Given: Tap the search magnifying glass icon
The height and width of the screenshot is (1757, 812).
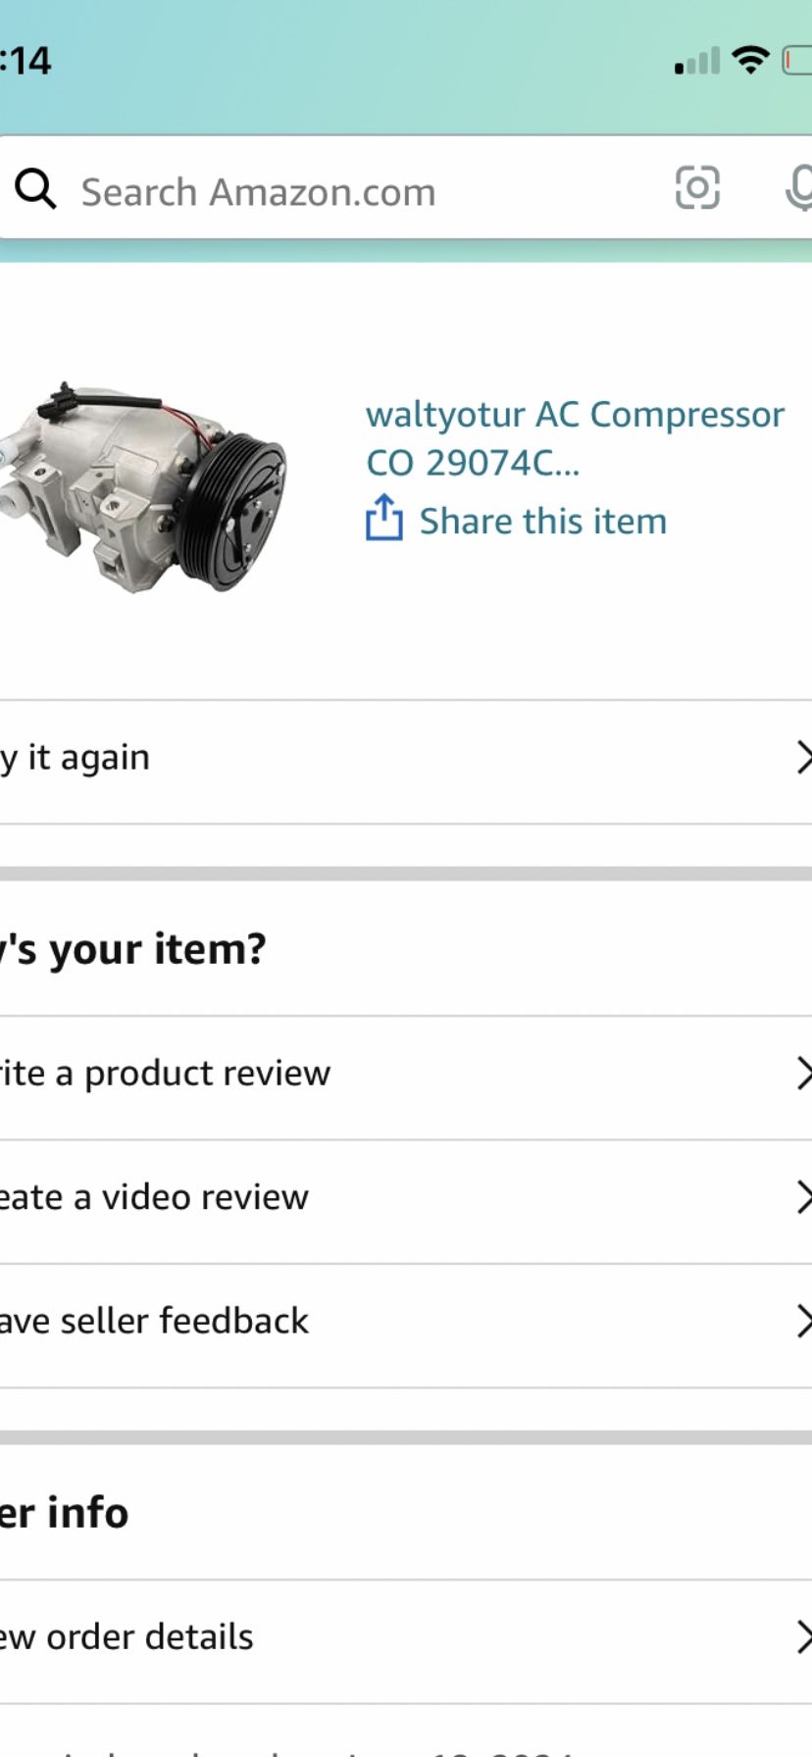Looking at the screenshot, I should pyautogui.click(x=35, y=187).
